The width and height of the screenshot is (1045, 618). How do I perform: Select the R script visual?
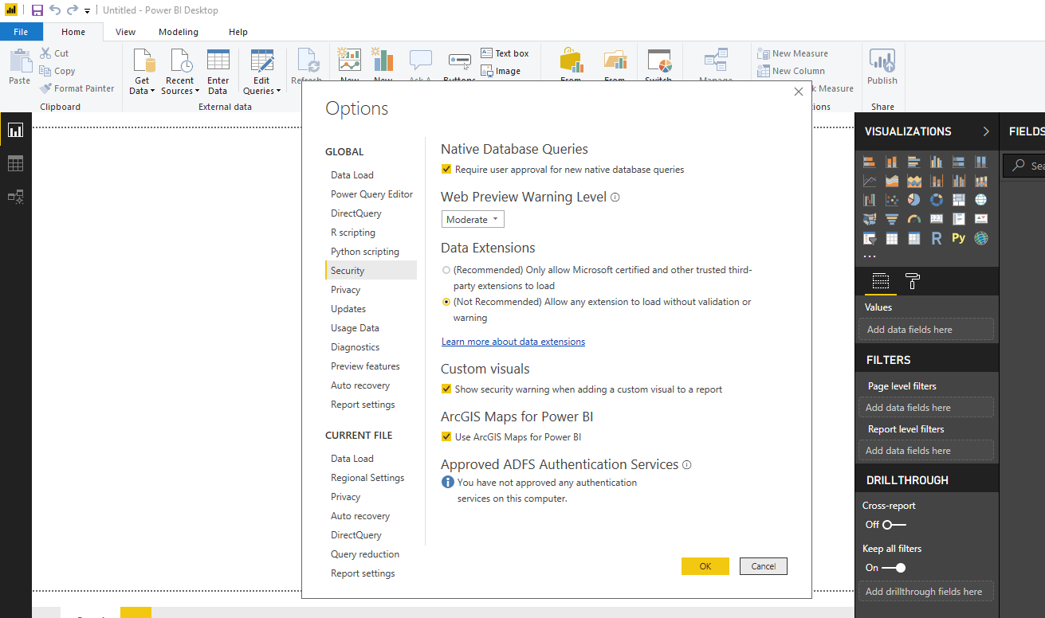point(937,238)
